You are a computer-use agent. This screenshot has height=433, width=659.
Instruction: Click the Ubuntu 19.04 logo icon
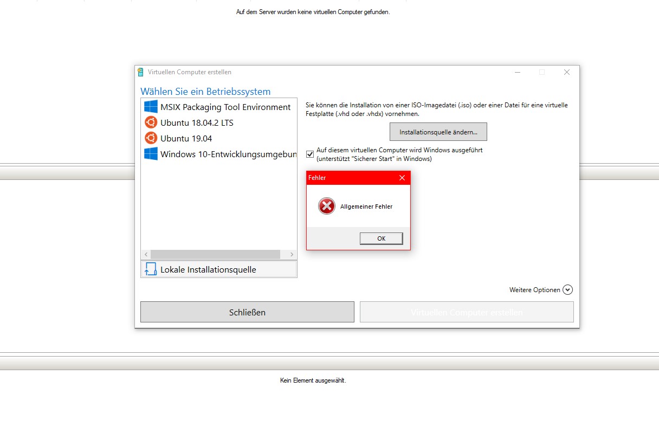point(151,138)
